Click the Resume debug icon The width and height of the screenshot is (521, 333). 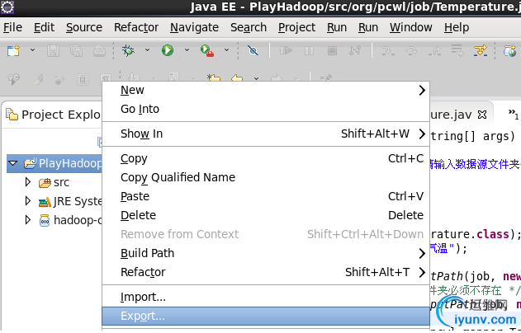(x=286, y=51)
